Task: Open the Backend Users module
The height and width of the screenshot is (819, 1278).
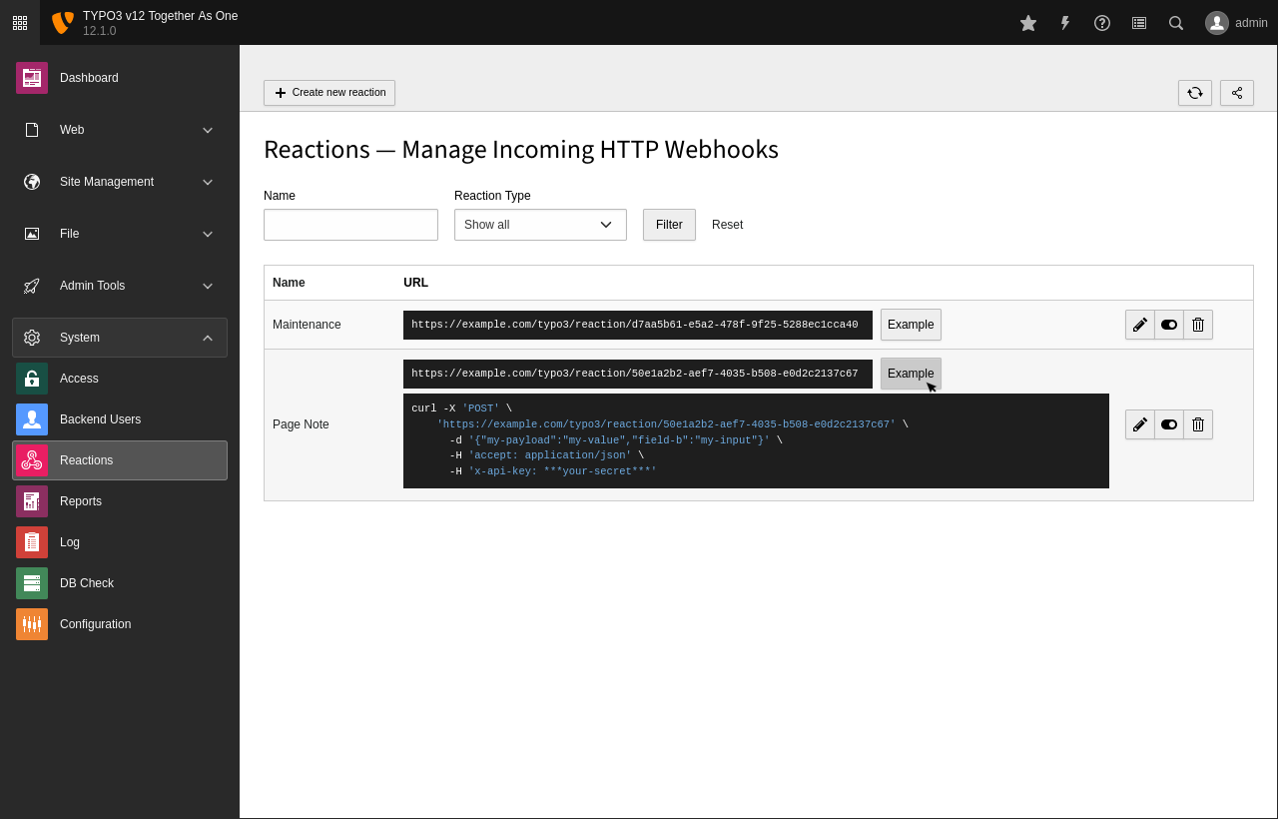Action: tap(100, 419)
